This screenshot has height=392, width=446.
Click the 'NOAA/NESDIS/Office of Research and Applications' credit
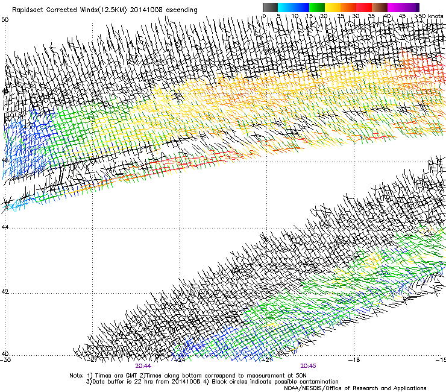point(355,388)
